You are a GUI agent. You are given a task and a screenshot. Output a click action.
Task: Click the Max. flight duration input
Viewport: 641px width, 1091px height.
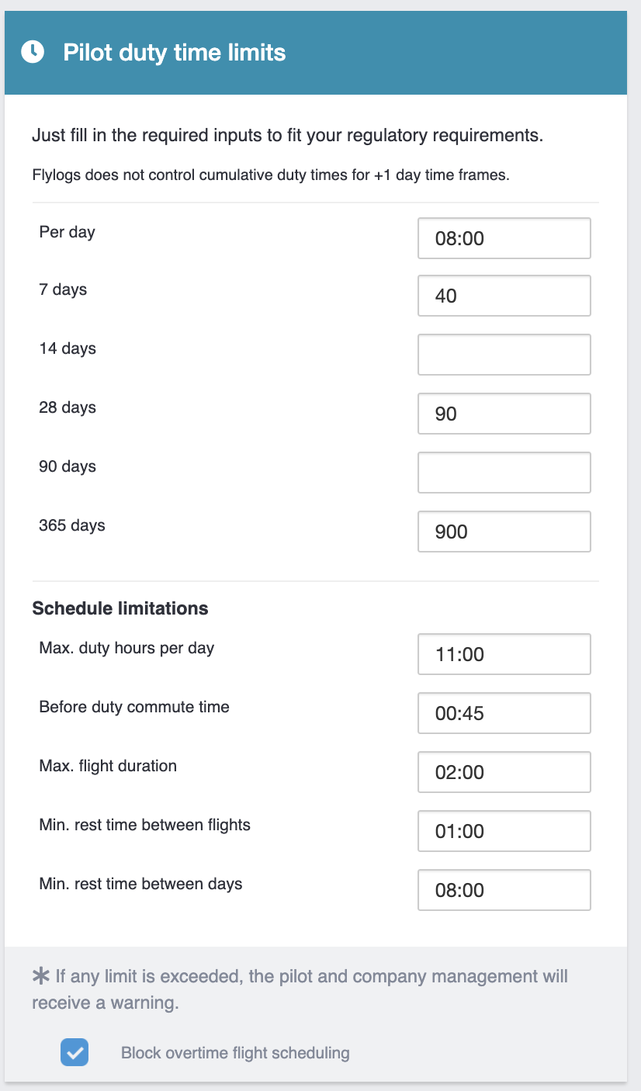click(504, 772)
